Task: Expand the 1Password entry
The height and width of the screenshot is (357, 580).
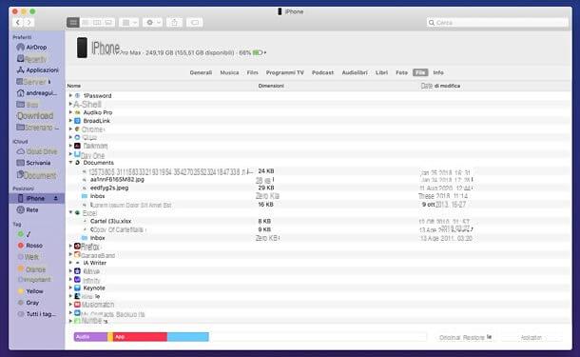Action: [x=70, y=95]
